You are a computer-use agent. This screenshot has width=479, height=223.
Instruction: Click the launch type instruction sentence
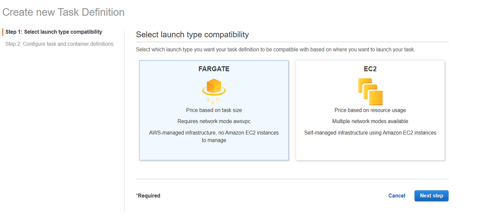[x=275, y=50]
